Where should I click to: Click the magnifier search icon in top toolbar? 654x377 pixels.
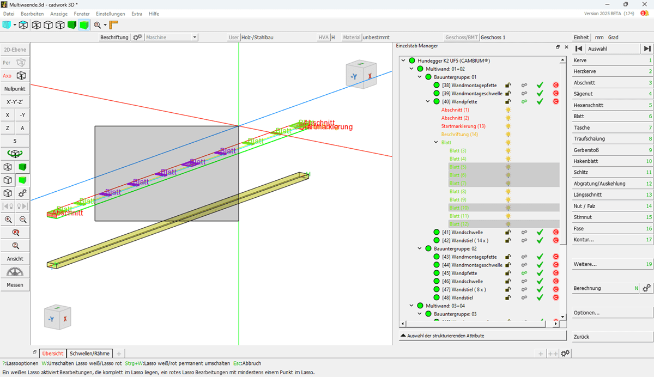97,25
